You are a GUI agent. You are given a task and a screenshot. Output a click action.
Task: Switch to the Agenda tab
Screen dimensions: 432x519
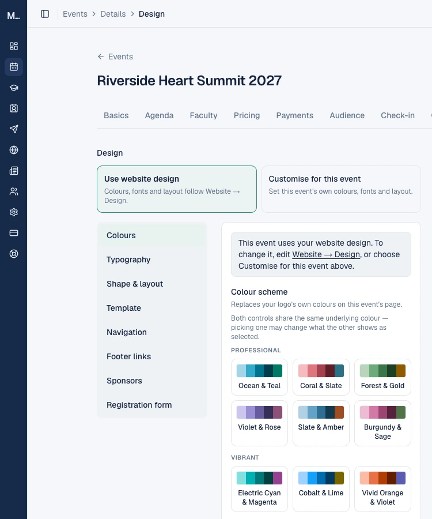(159, 115)
